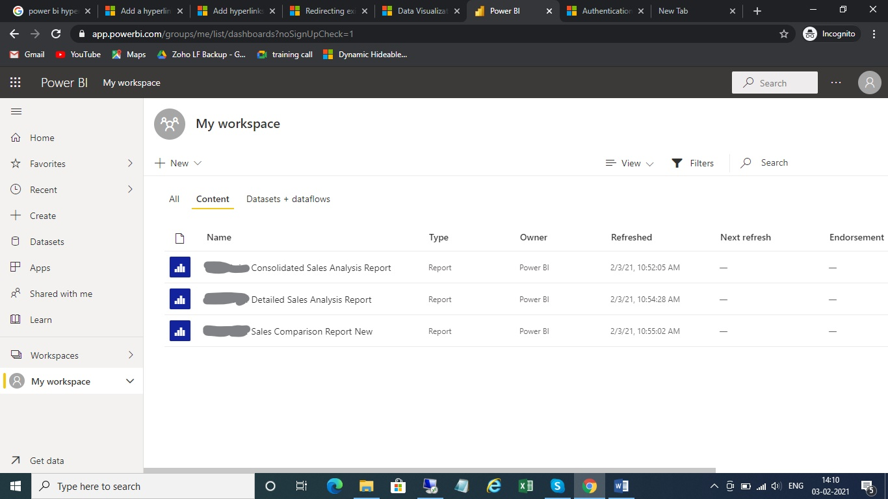Click the Power BI header logo text
The width and height of the screenshot is (888, 499).
[x=64, y=83]
